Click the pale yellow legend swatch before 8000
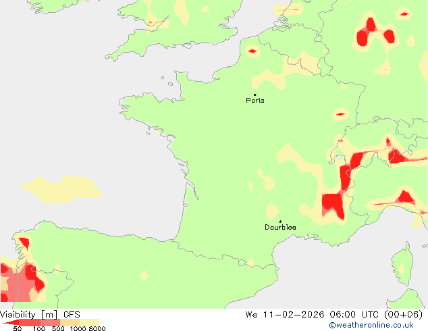Image resolution: width=428 pixels, height=331 pixels. (x=89, y=322)
